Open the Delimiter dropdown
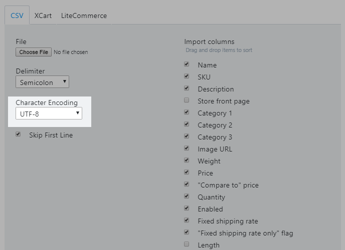 coord(42,82)
